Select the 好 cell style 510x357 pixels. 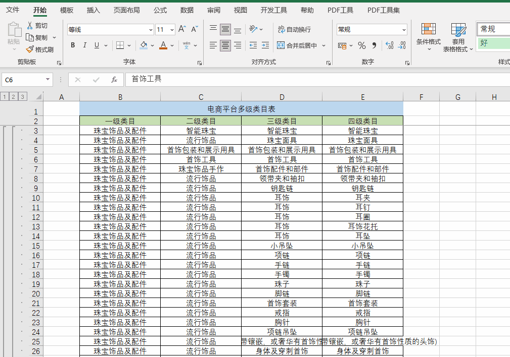(x=493, y=43)
